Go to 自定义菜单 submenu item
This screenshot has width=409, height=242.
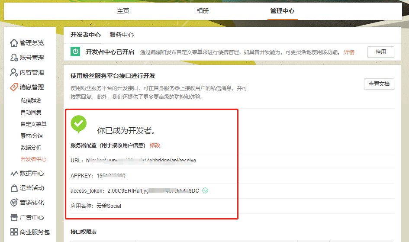33,124
